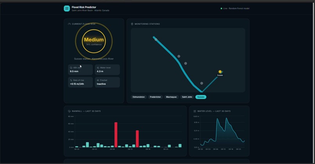Click the green Live status dot
315x164 pixels.
point(221,9)
